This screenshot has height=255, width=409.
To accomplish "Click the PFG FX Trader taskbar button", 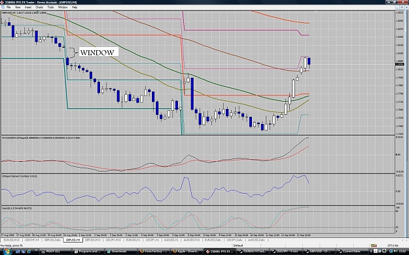I will click(219, 251).
